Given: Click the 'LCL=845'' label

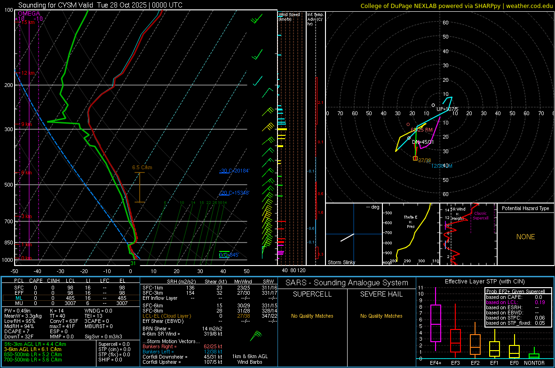Looking at the screenshot, I should pyautogui.click(x=229, y=255).
